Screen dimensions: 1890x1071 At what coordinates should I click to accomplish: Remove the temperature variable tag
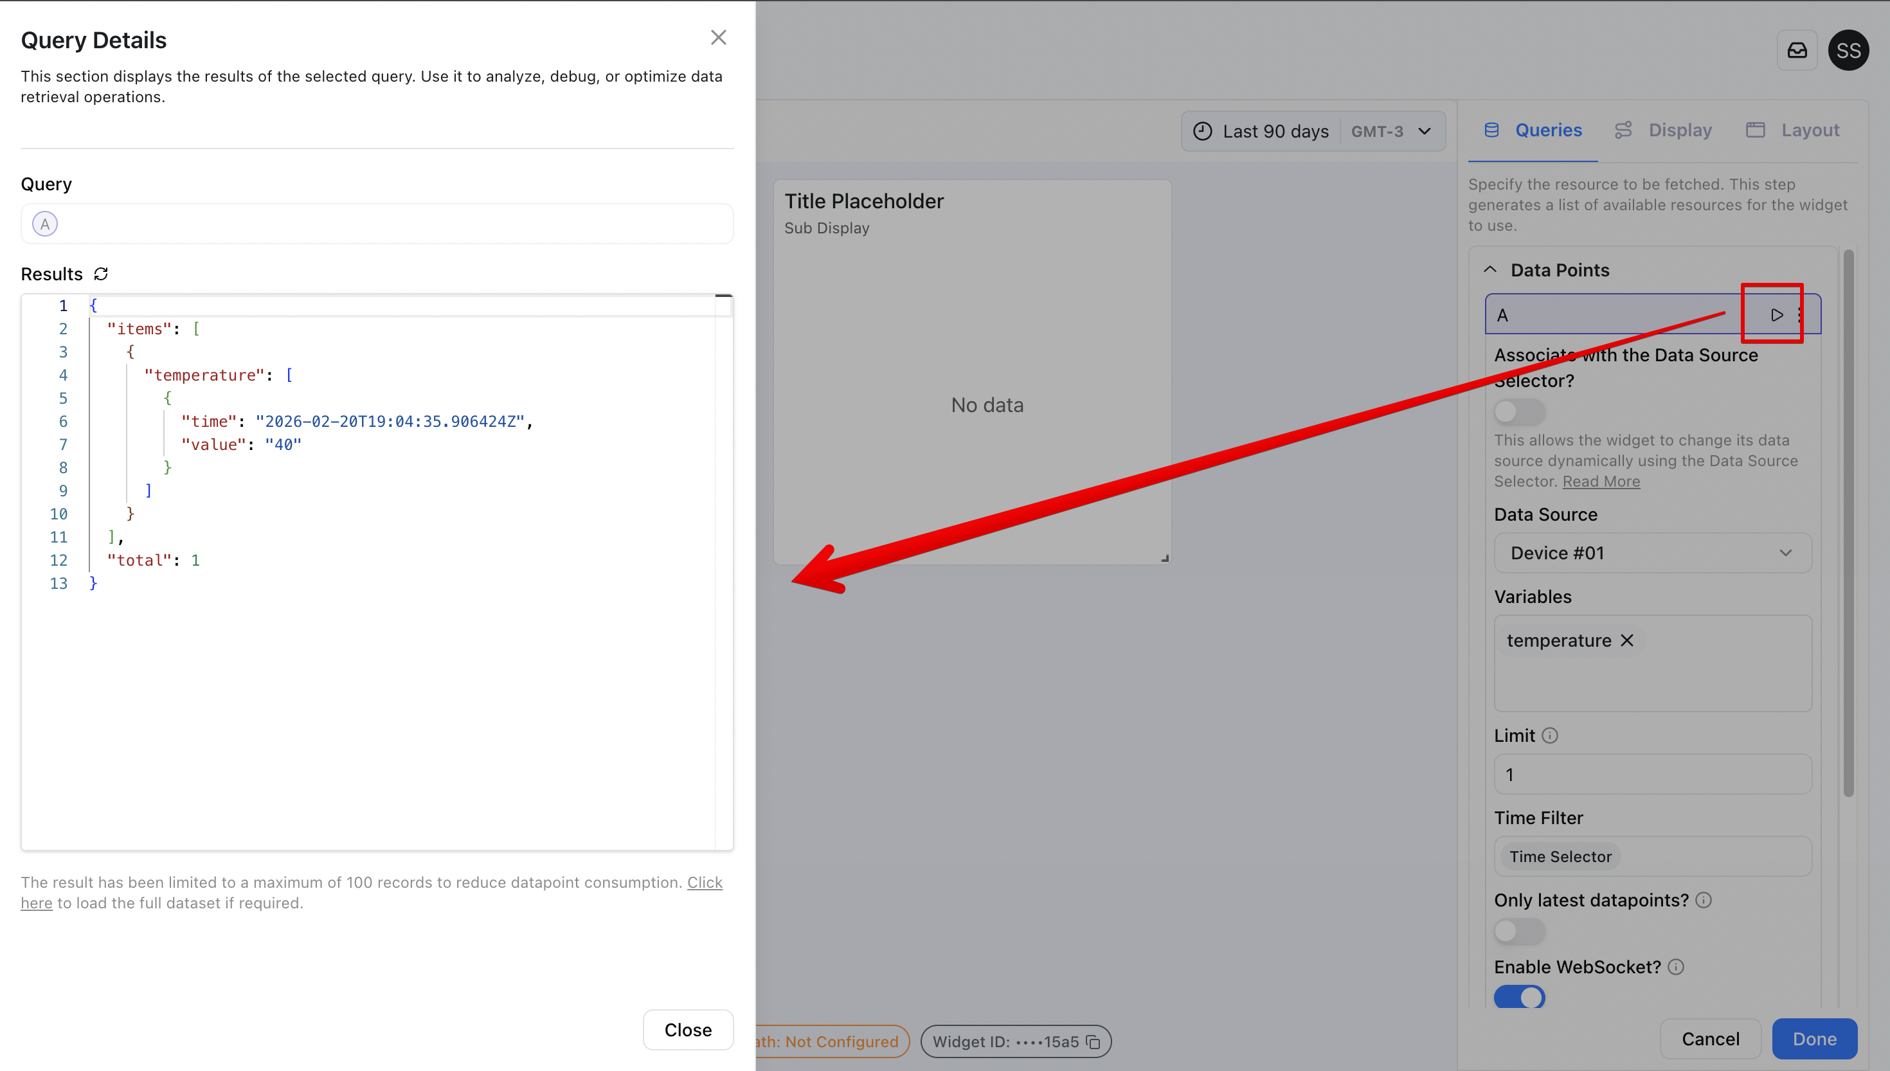1628,641
